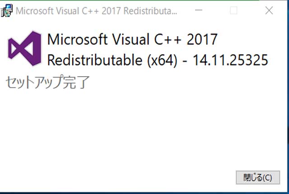This screenshot has height=194, width=289.
Task: Click the dash between (x64) and version number
Action: [185, 61]
